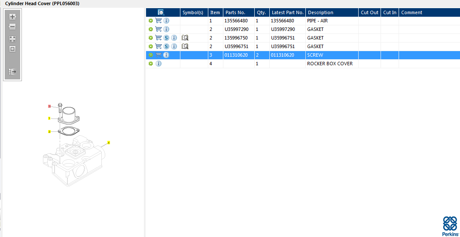Show info icon in Parts No. U35996751 row
This screenshot has height=237, width=460.
pos(174,46)
